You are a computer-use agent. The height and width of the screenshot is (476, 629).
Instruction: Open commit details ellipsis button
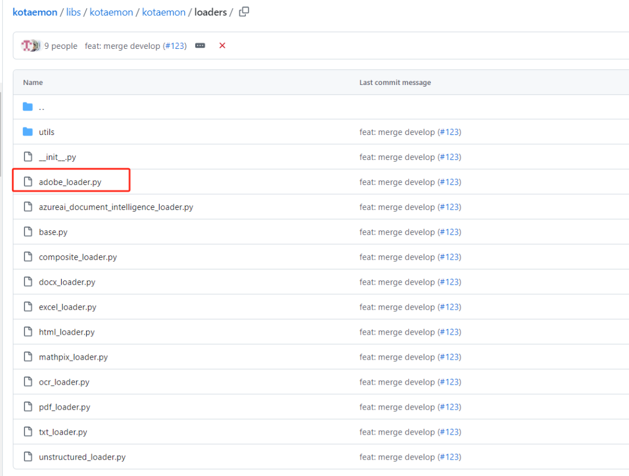pos(200,45)
